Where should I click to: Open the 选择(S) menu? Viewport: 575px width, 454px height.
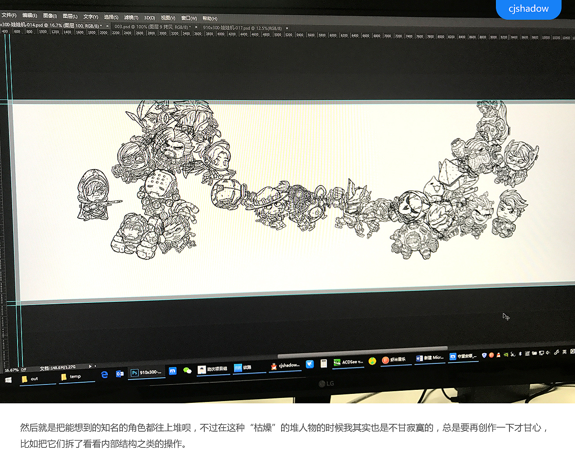tap(111, 17)
